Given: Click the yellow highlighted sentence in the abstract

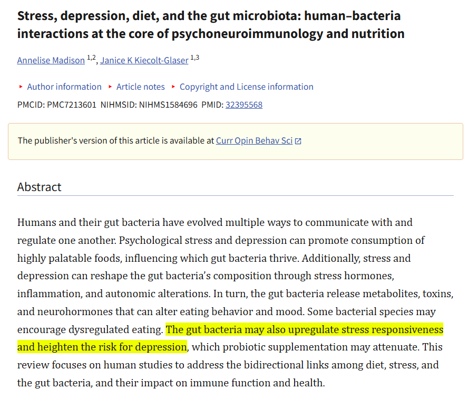Looking at the screenshot, I should coord(304,330).
